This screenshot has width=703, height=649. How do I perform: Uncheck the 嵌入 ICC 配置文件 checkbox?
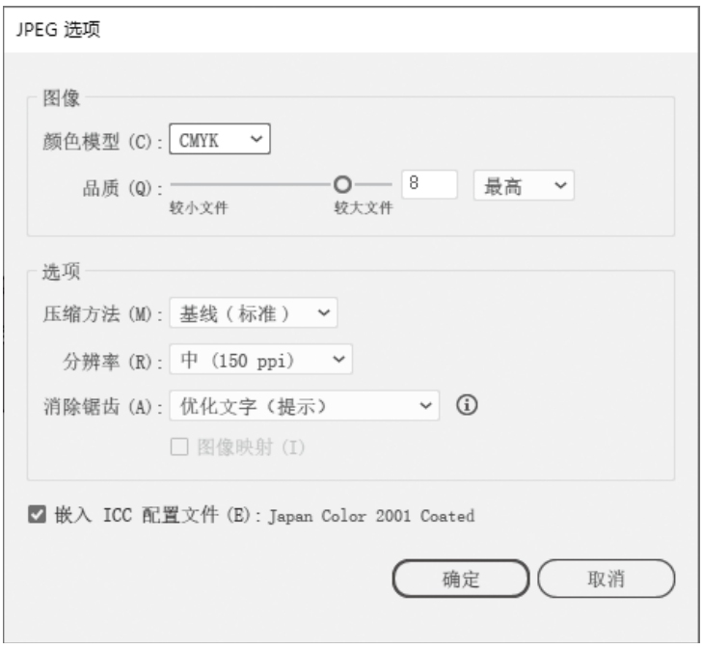[37, 516]
